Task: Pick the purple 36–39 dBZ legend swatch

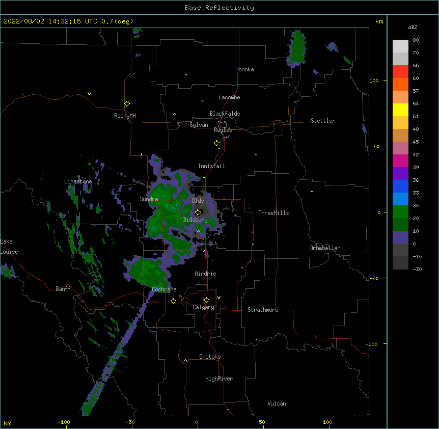Action: tap(400, 174)
